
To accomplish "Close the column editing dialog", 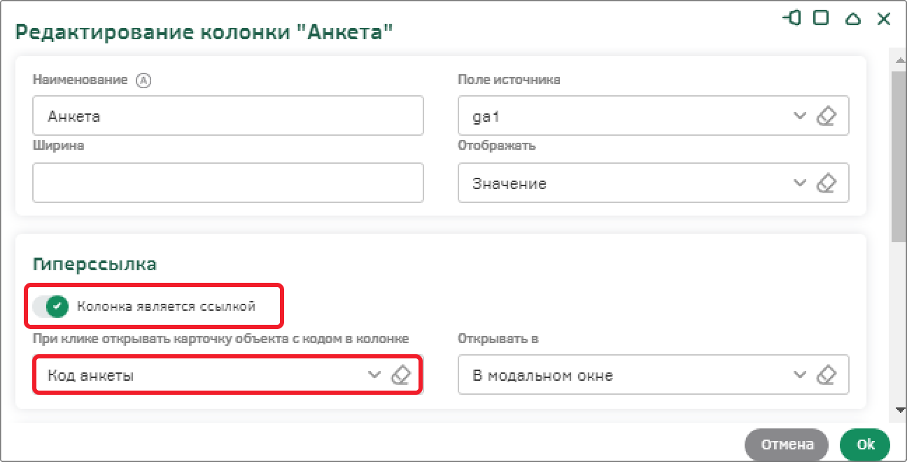I will 884,19.
